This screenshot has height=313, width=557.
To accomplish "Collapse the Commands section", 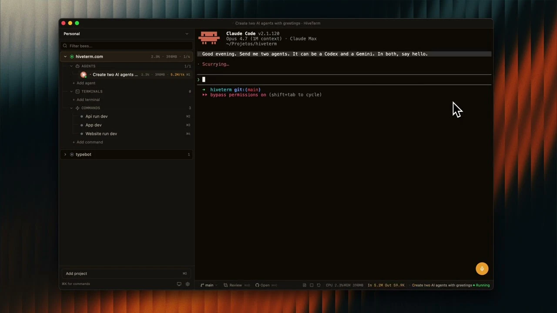I will click(71, 108).
